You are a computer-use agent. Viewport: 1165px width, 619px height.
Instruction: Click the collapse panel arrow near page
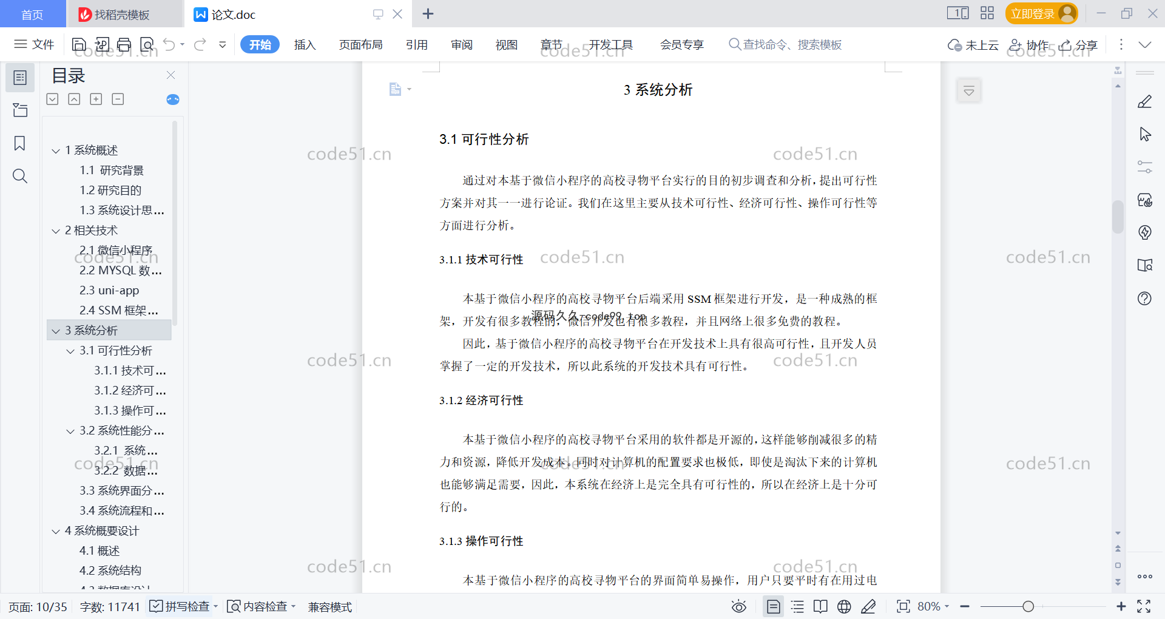coord(969,91)
